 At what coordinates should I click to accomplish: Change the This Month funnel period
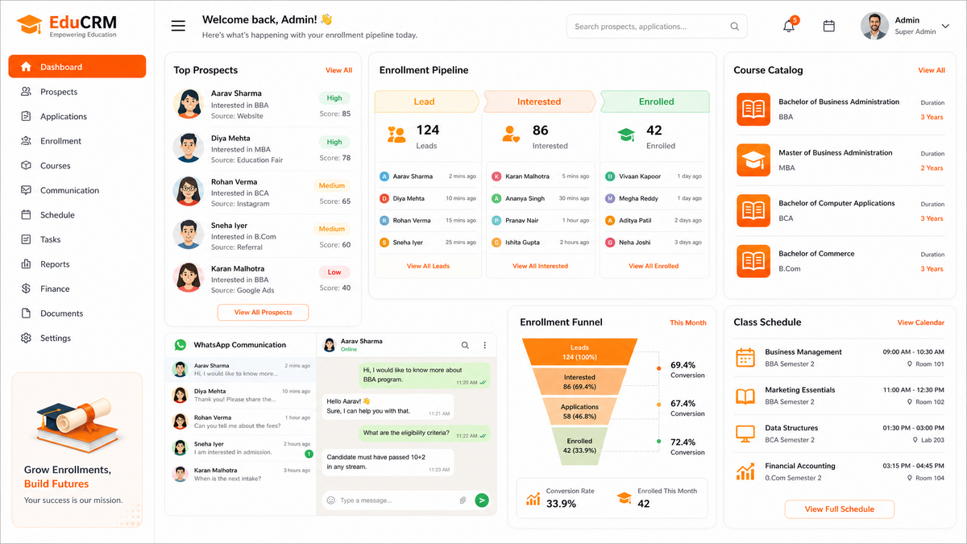(688, 322)
